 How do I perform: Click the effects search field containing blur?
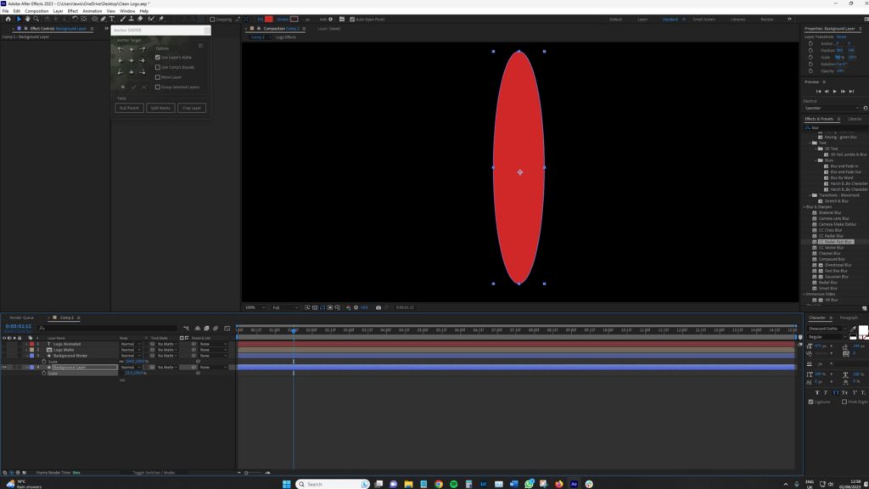click(x=836, y=127)
